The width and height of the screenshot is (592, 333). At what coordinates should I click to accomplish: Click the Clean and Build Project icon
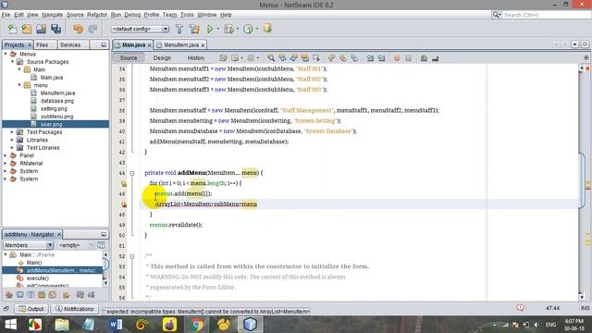pos(194,29)
